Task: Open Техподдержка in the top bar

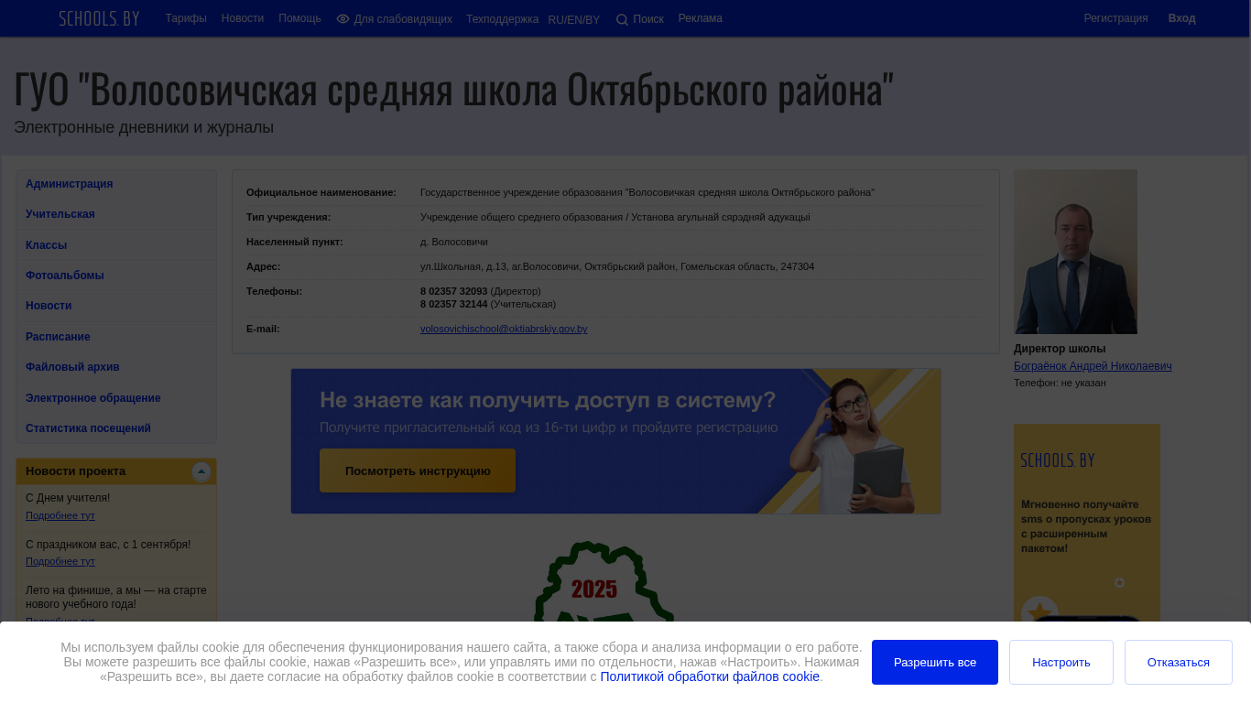Action: click(x=502, y=19)
